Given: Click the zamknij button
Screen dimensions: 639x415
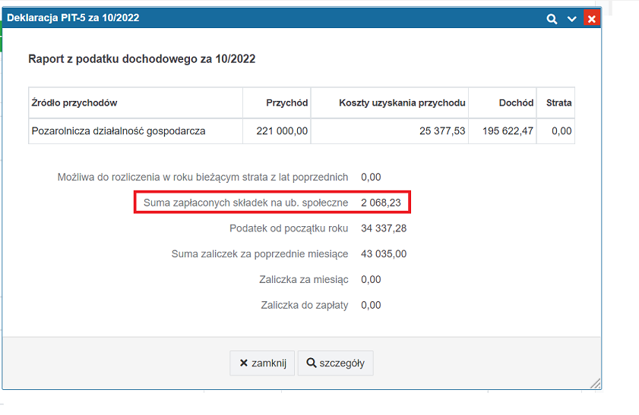Looking at the screenshot, I should (x=262, y=363).
